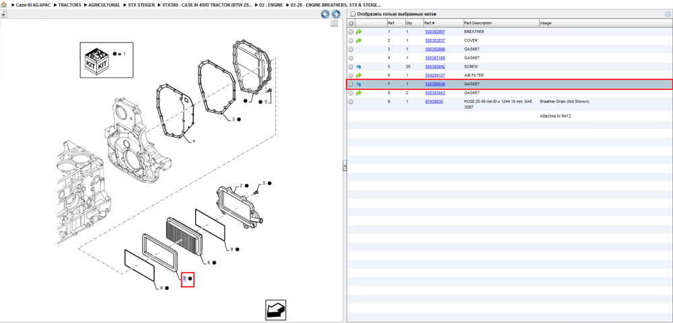
Task: Open the BREATHER part number link
Action: pyautogui.click(x=435, y=32)
